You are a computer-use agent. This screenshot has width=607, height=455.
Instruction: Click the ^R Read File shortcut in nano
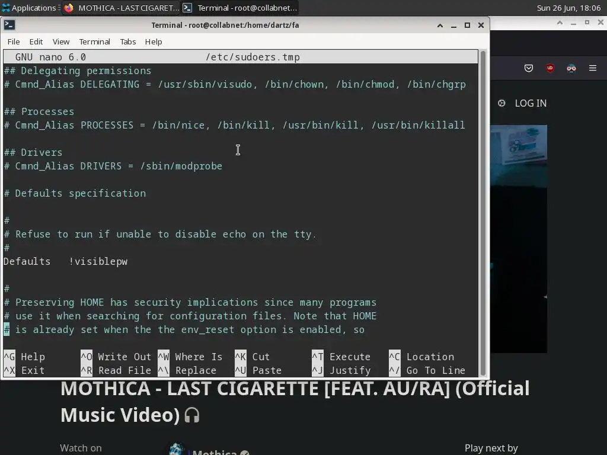[116, 370]
